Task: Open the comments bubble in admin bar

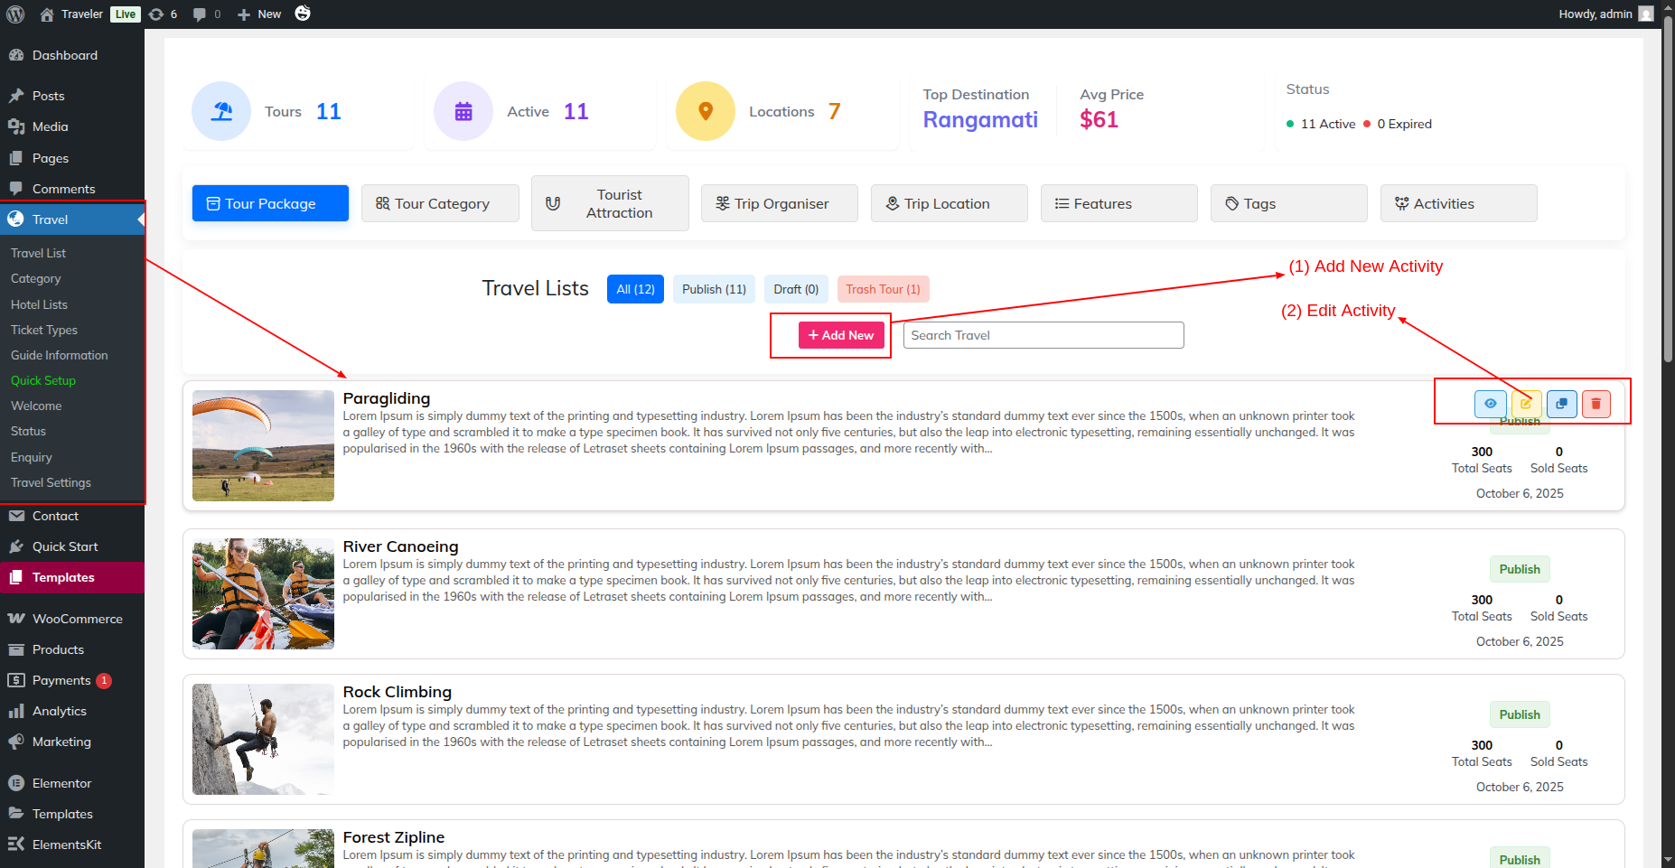Action: pyautogui.click(x=206, y=14)
